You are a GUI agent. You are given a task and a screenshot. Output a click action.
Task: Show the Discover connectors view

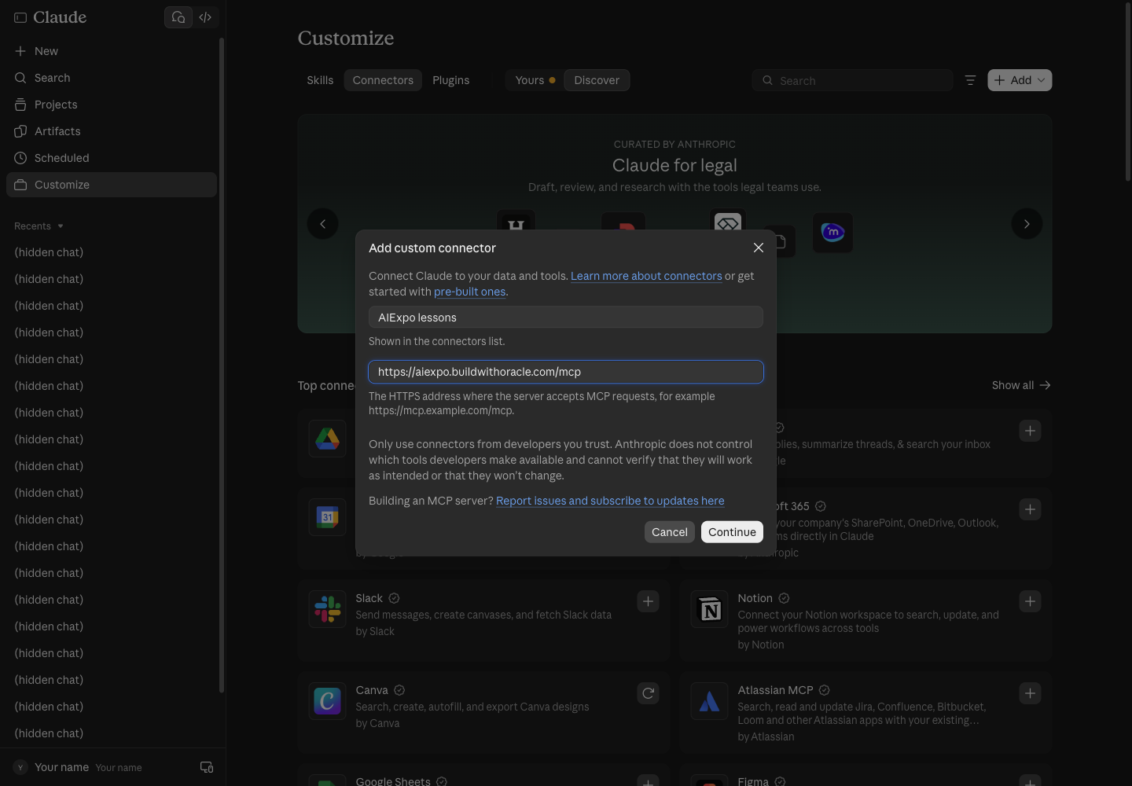(597, 80)
